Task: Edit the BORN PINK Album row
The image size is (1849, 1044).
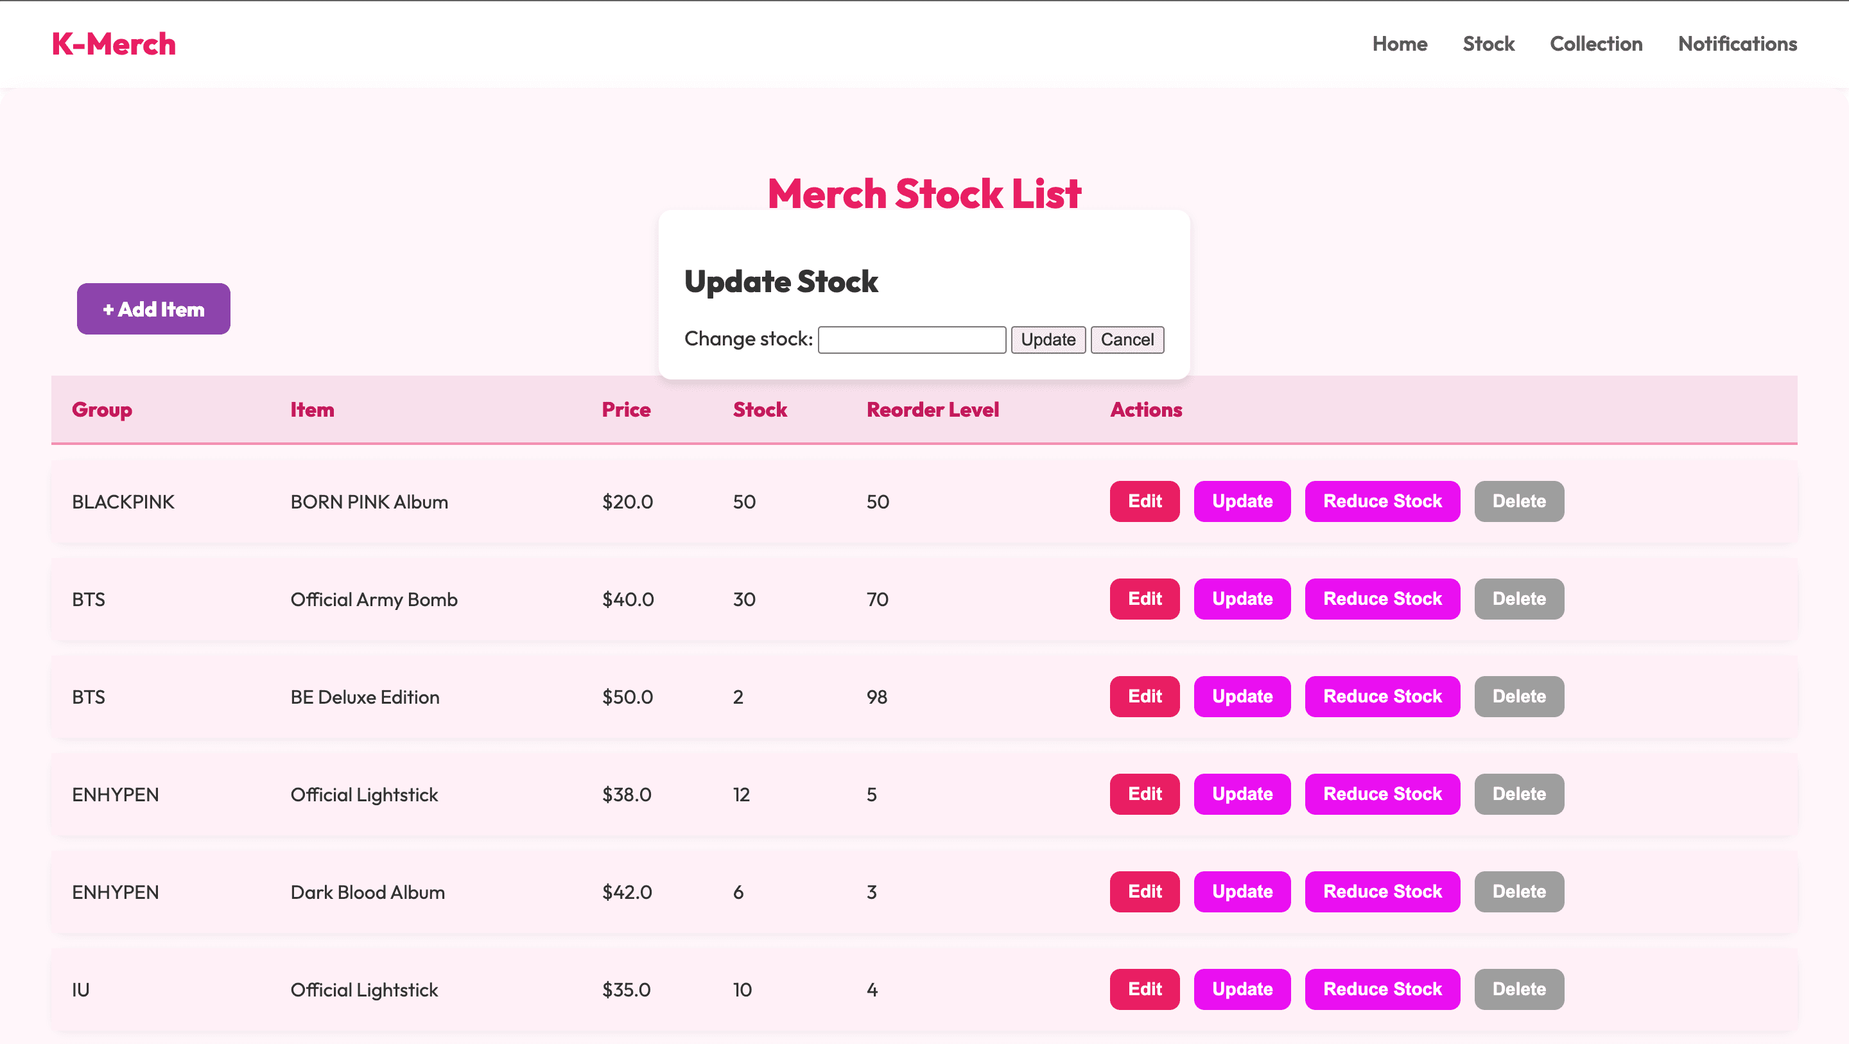Action: pos(1144,501)
